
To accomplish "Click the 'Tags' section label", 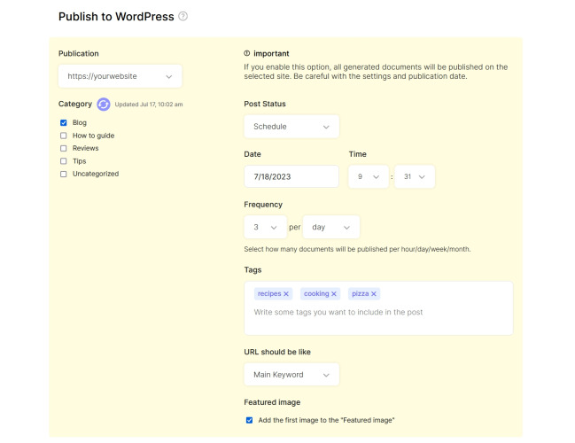I will (253, 270).
